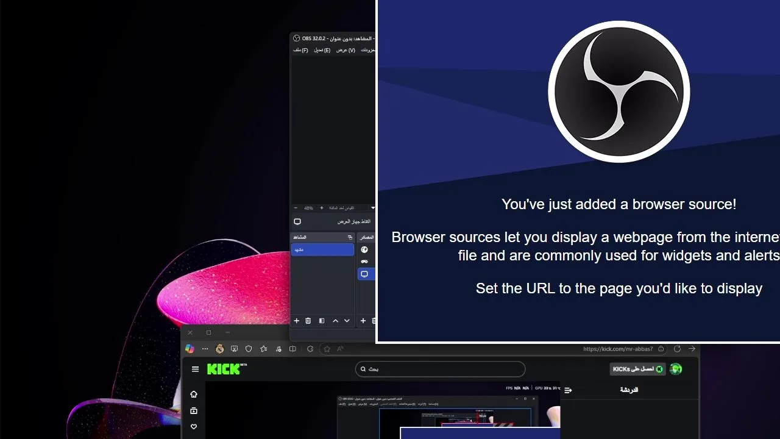This screenshot has width=780, height=439.
Task: Open the Kick following heart icon
Action: tap(194, 427)
